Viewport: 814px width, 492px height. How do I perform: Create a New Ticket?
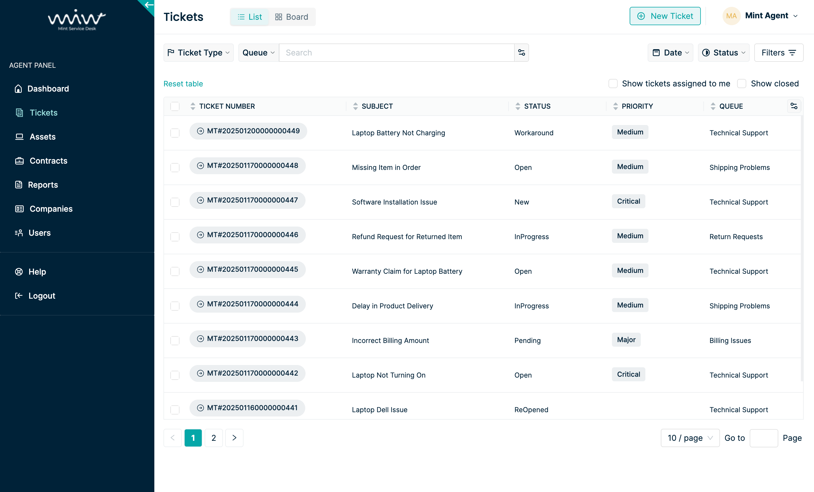(665, 16)
